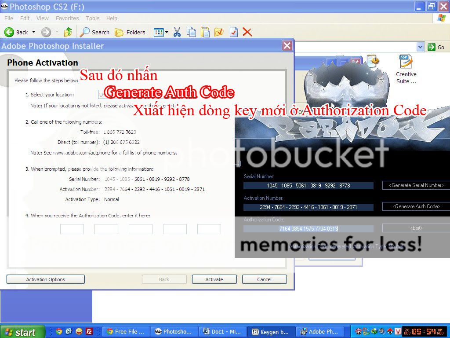Click the Activation Number field in keygen window

[x=308, y=207]
